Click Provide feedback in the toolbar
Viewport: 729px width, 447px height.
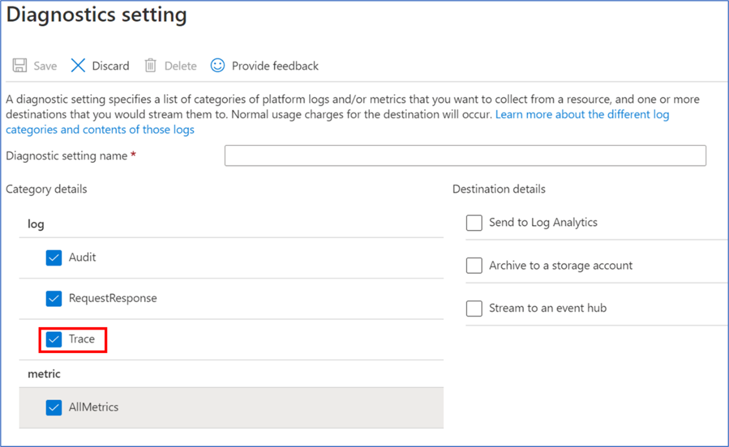(x=275, y=65)
